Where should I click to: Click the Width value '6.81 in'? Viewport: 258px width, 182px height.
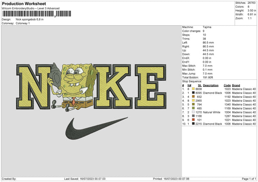point(252,15)
